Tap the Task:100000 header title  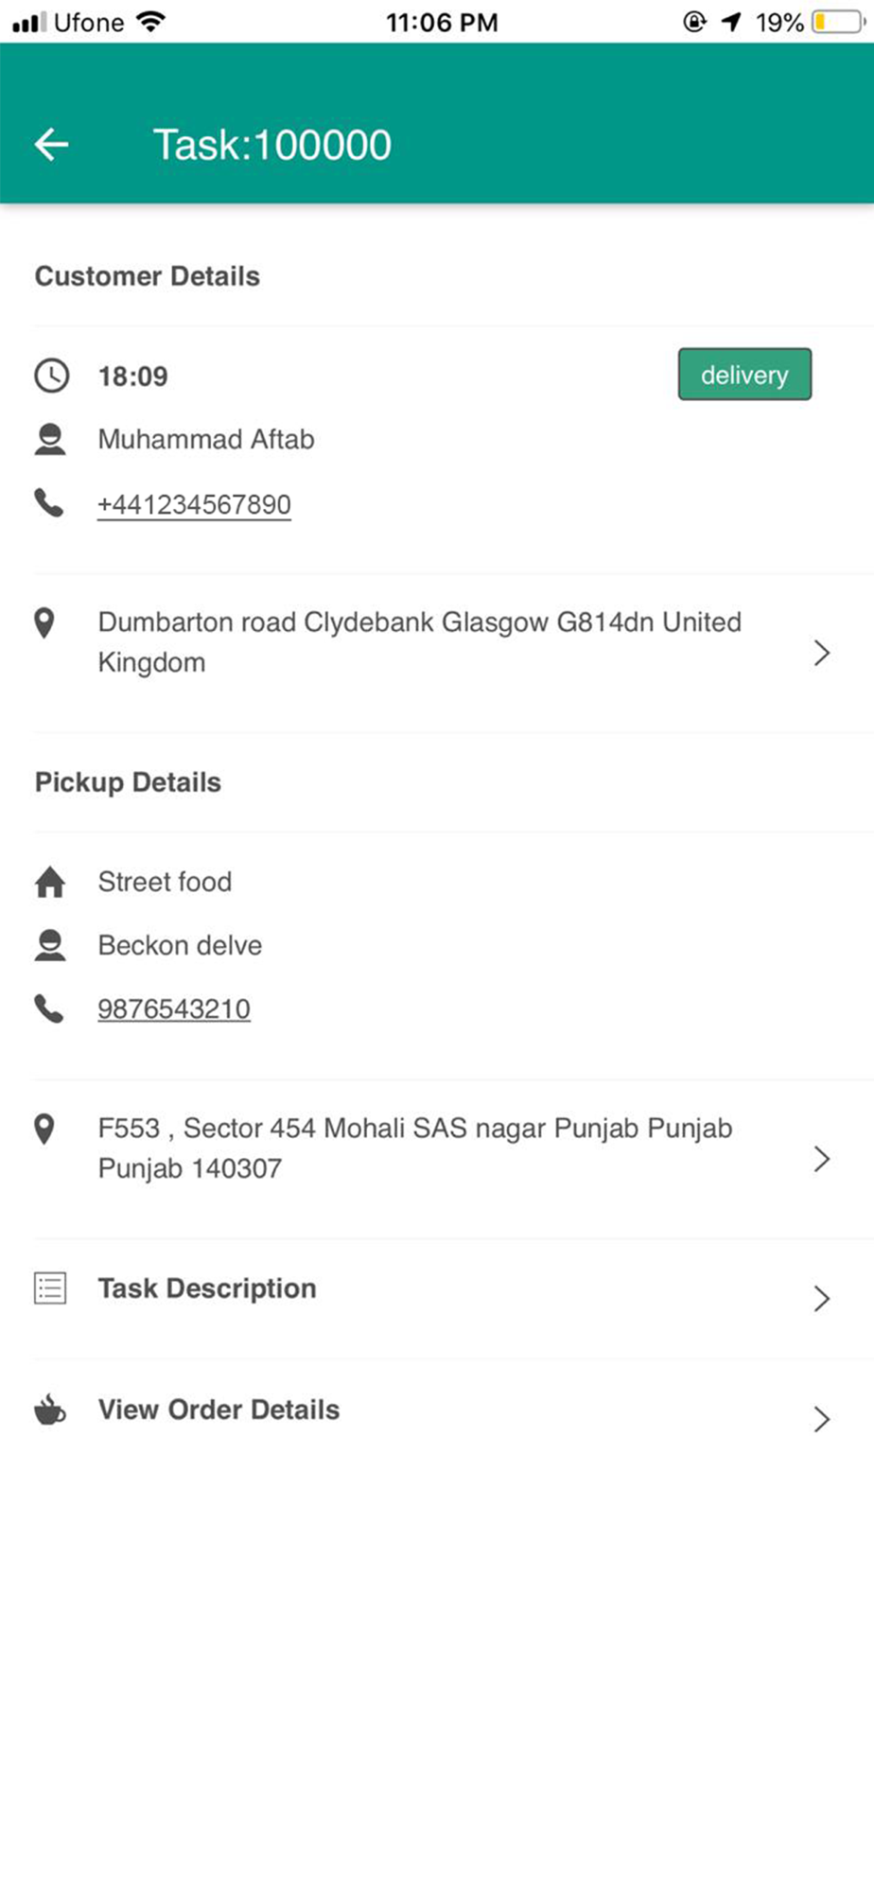click(x=271, y=145)
